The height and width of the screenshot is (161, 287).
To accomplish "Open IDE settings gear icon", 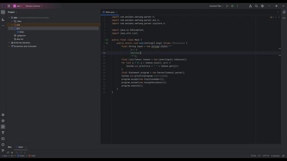I will point(262,6).
